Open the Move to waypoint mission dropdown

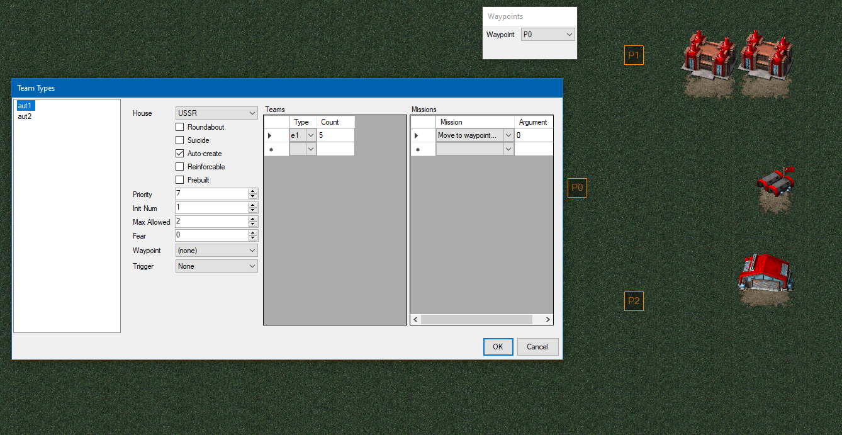pos(508,135)
